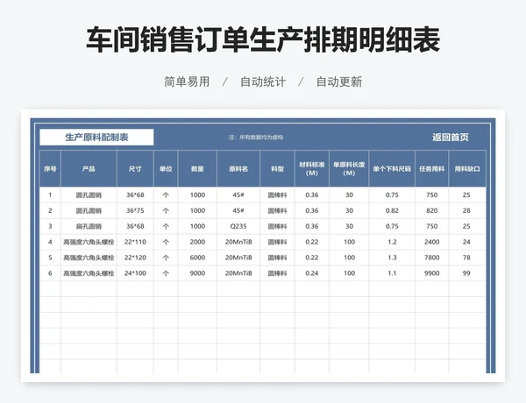Select the 7800 task material cell
Viewport: 526px width, 403px height.
point(431,258)
